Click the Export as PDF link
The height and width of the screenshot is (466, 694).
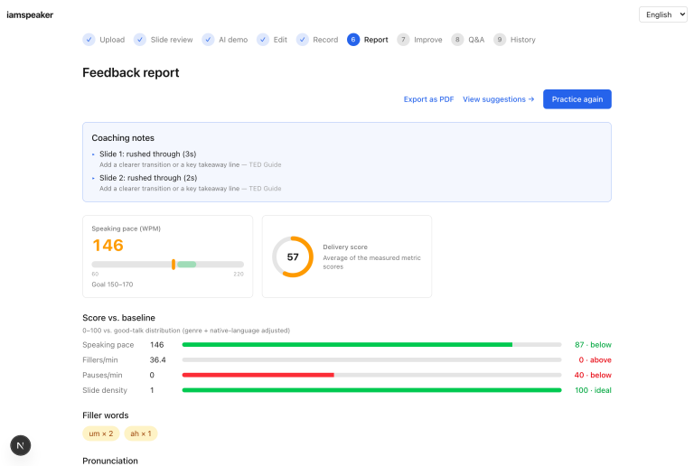(x=428, y=99)
